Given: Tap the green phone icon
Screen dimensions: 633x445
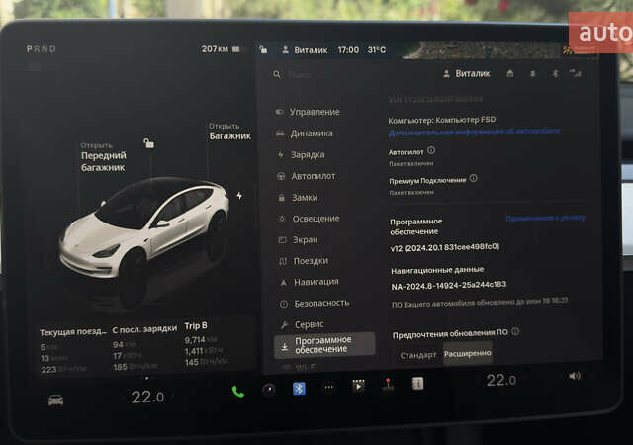Looking at the screenshot, I should pos(237,391).
